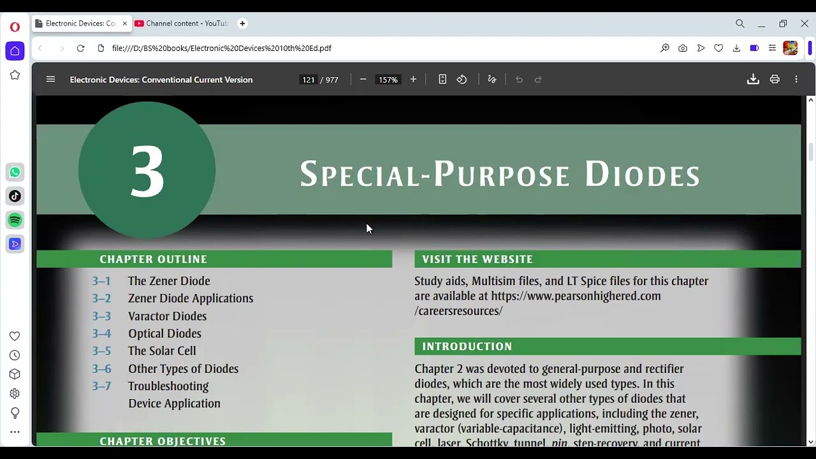The image size is (816, 459).
Task: Open Easy Setup sliders icon
Action: pos(772,48)
